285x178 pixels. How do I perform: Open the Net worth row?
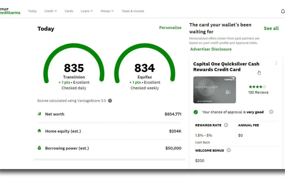109,114
